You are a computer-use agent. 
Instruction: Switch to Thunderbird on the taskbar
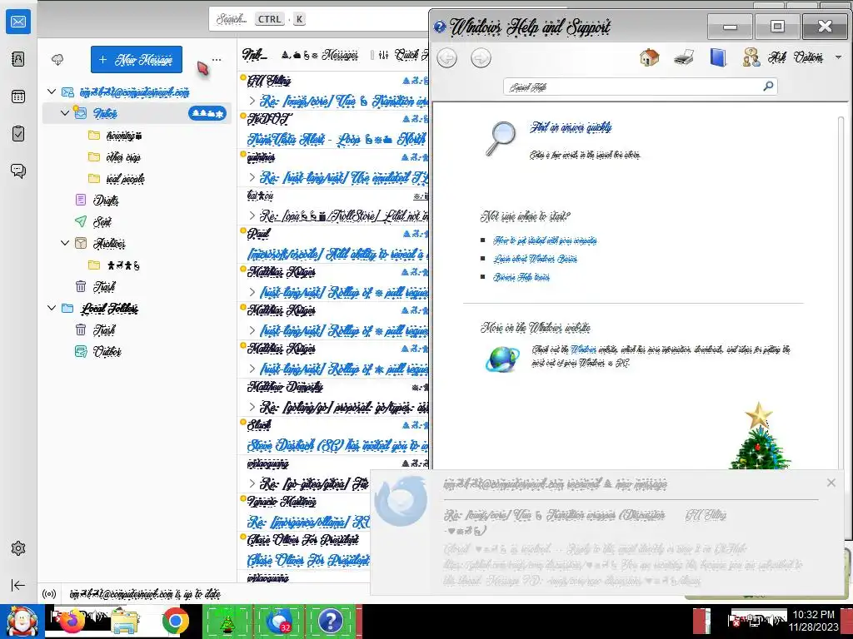click(278, 621)
